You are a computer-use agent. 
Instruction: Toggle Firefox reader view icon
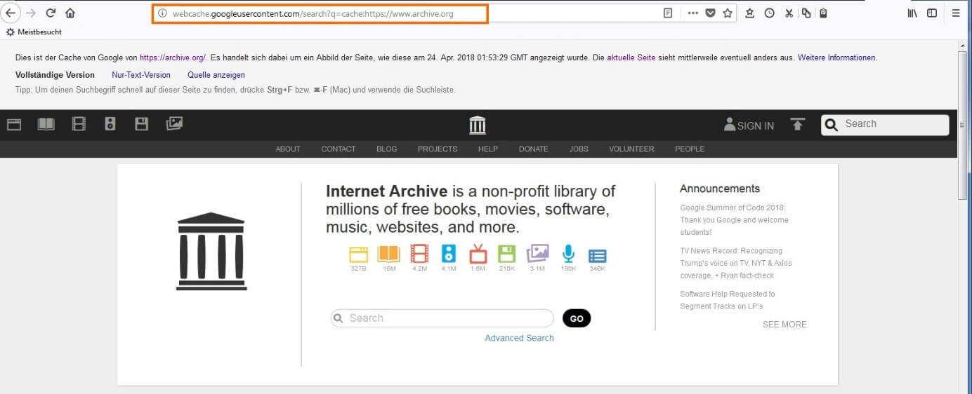tap(668, 13)
